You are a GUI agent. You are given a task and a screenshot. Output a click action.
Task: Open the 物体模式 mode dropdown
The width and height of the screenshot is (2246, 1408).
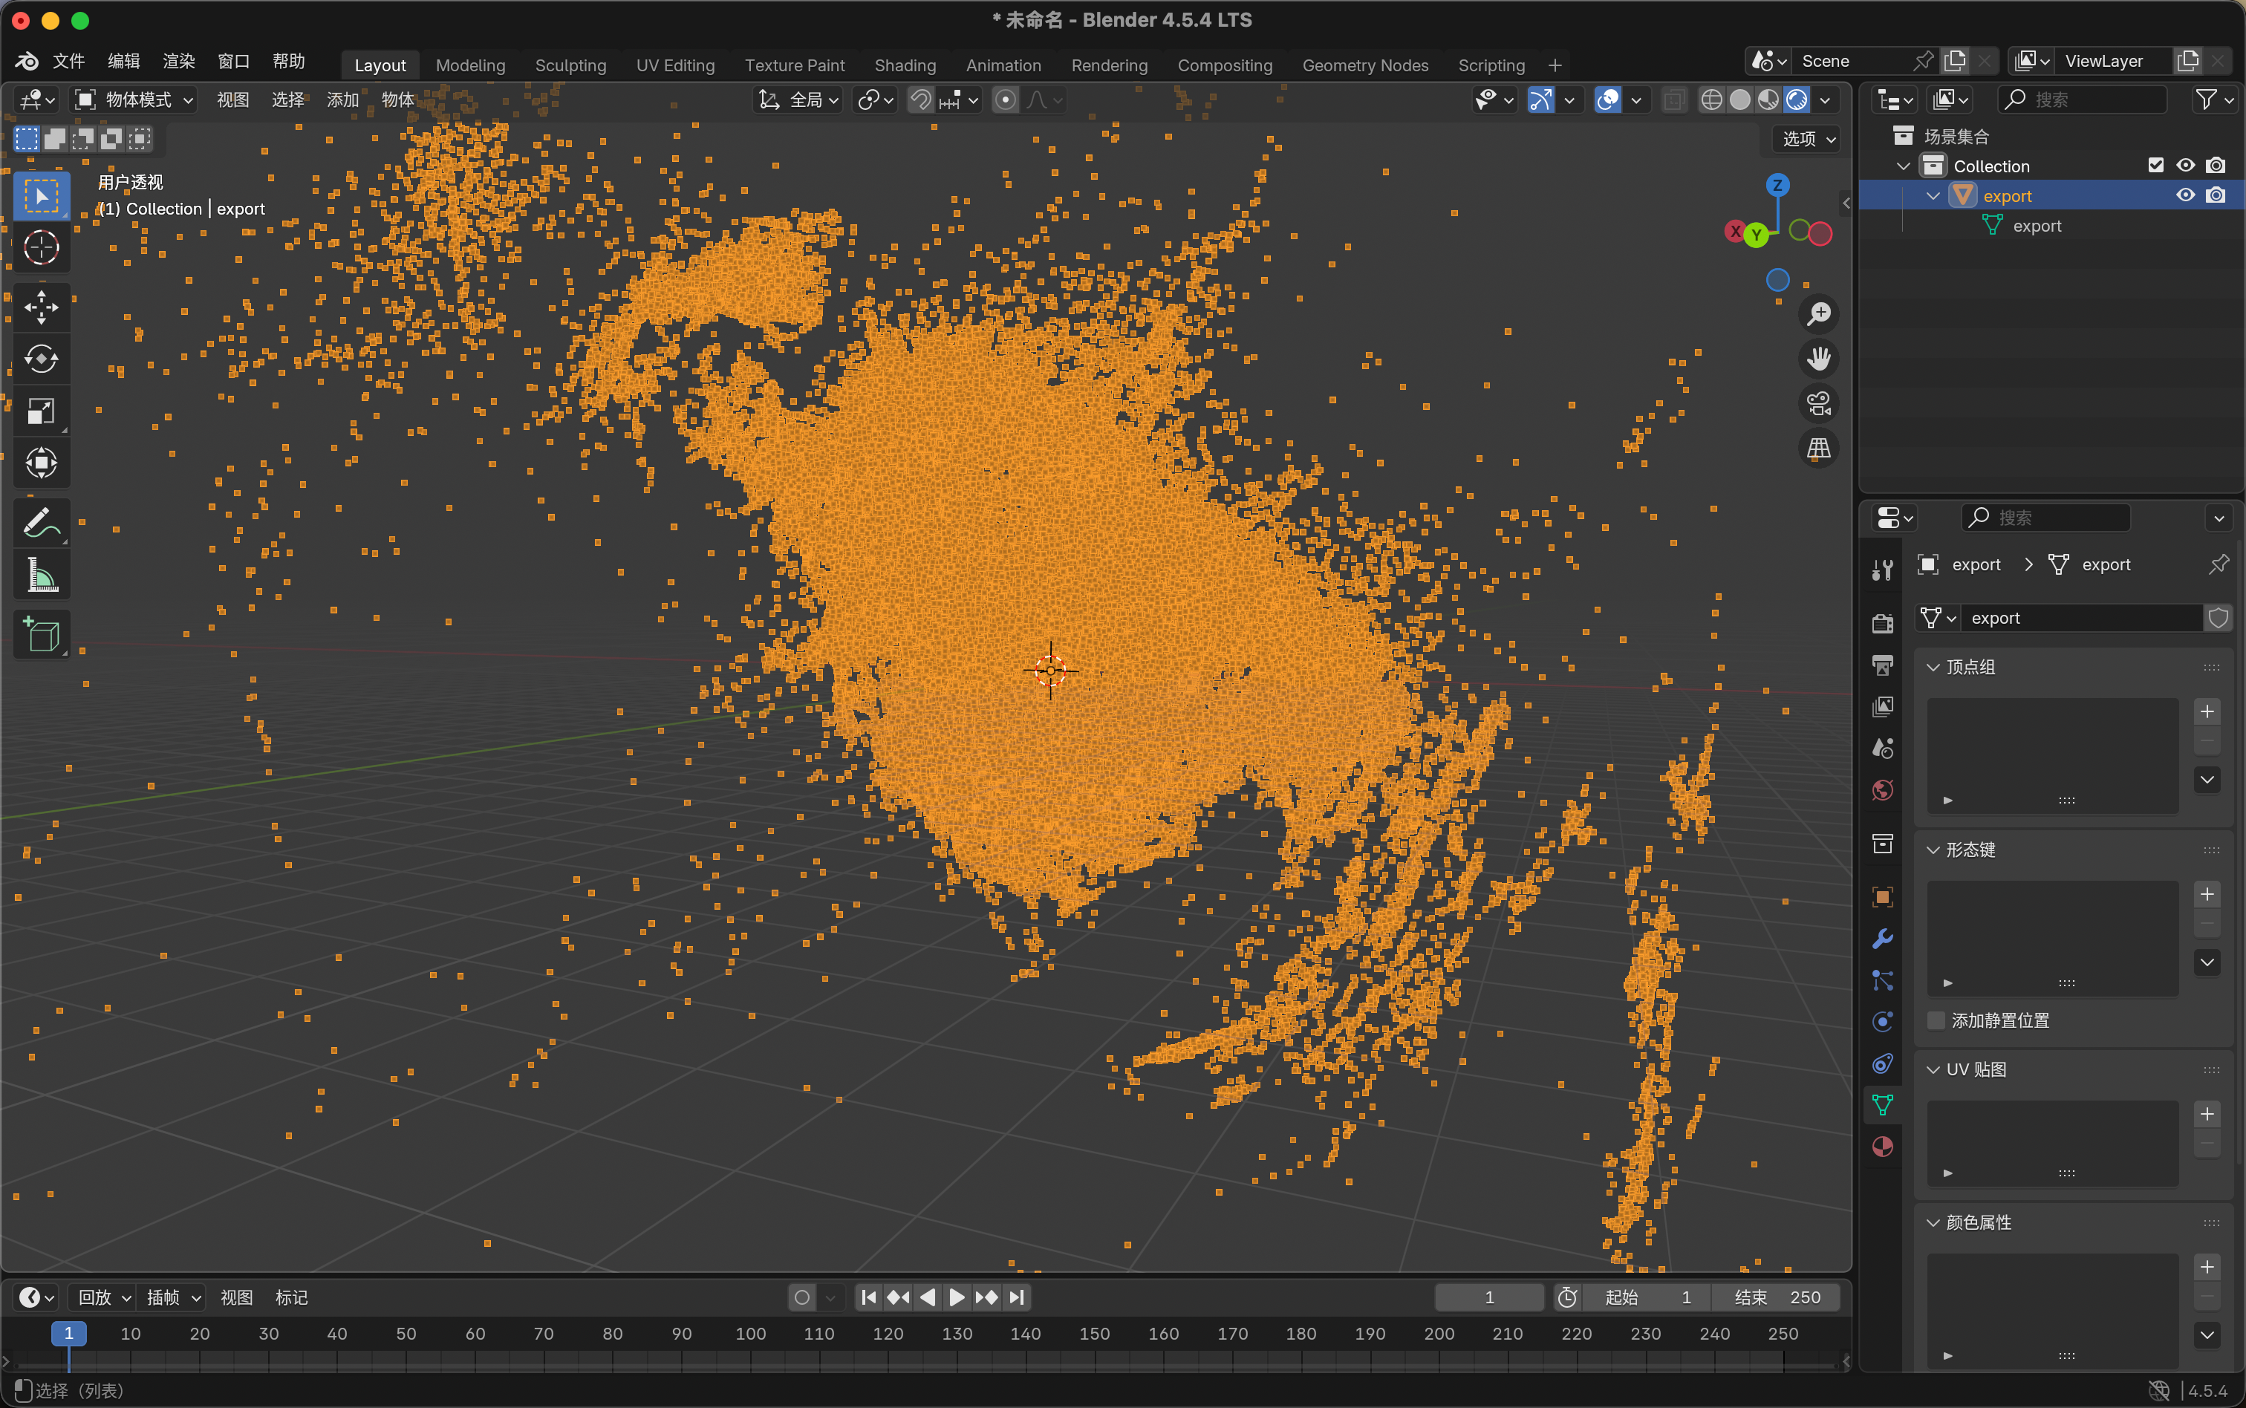click(x=136, y=100)
